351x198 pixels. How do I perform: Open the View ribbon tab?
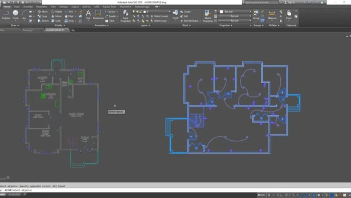point(53,7)
